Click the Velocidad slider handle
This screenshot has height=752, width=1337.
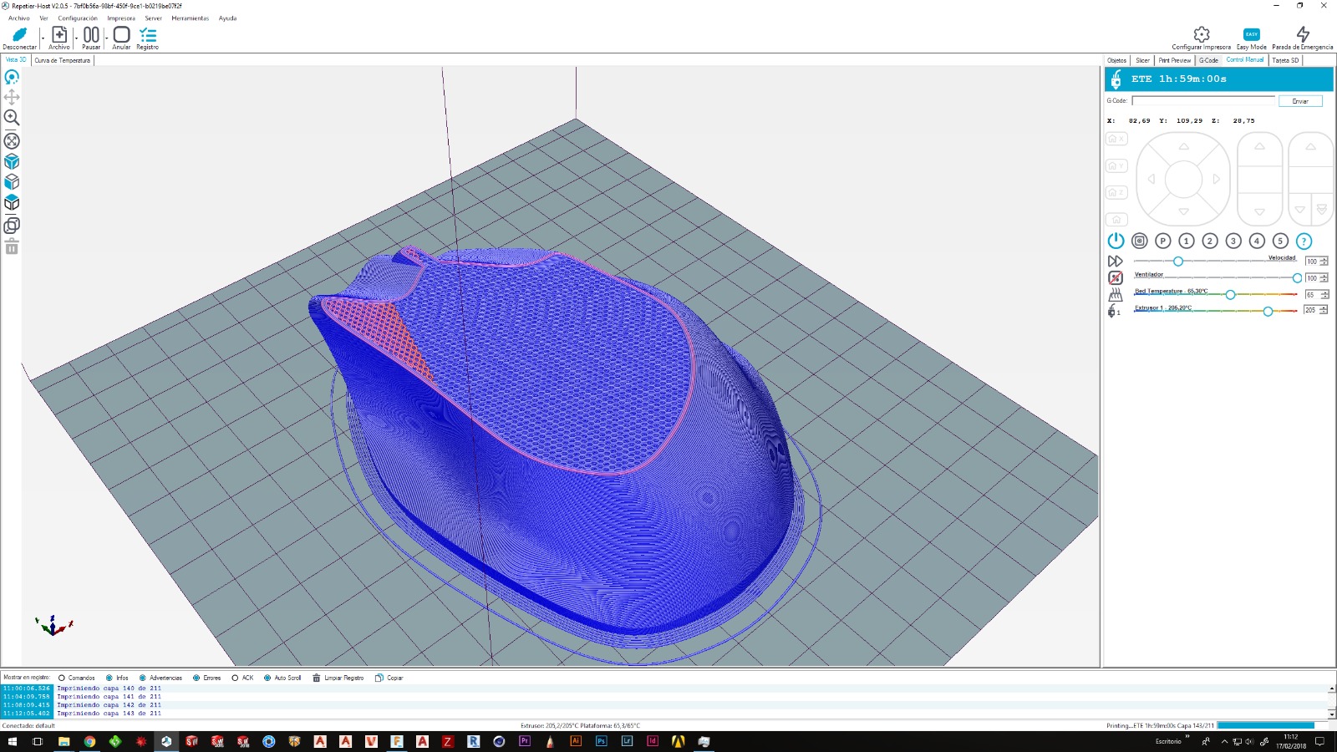pyautogui.click(x=1178, y=262)
